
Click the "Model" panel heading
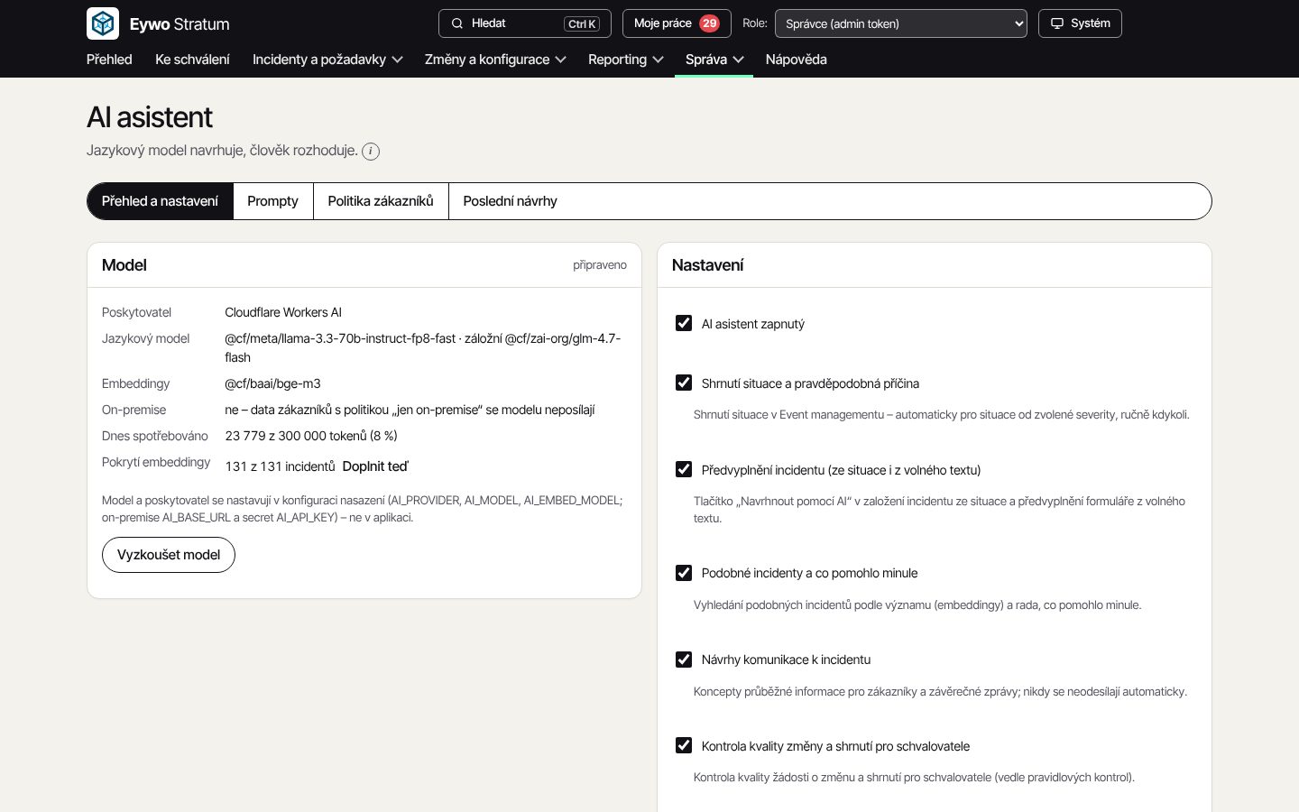124,265
